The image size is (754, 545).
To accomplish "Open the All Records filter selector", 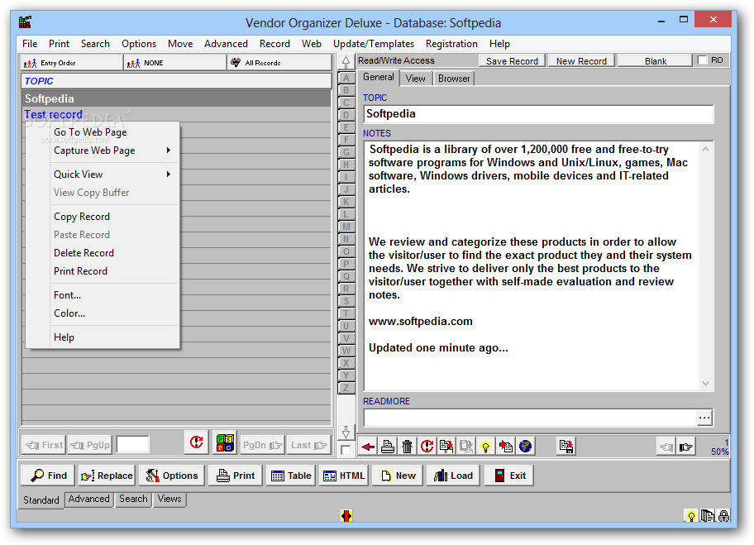I will click(x=280, y=63).
